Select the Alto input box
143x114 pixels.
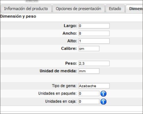point(94,41)
